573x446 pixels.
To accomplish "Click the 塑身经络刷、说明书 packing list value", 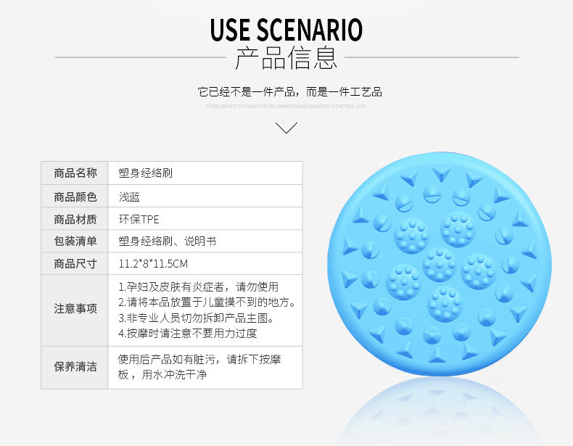I will [167, 241].
